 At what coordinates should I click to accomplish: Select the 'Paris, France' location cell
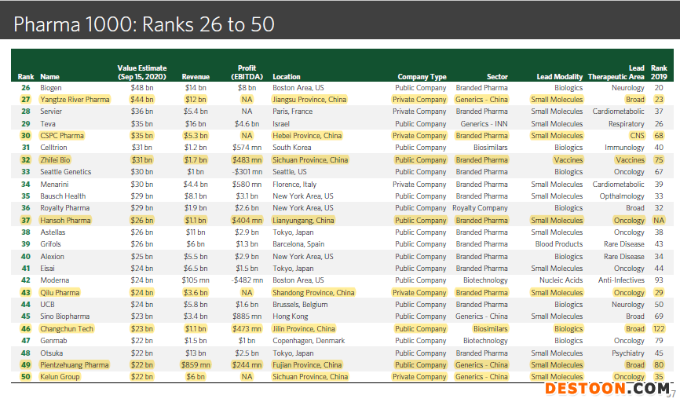[x=292, y=112]
